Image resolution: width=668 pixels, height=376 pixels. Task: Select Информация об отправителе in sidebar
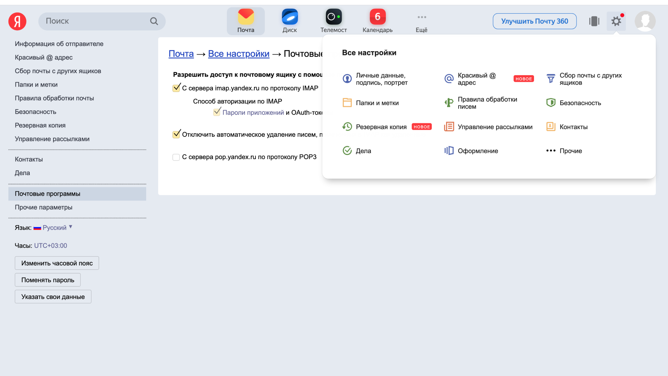click(x=59, y=44)
